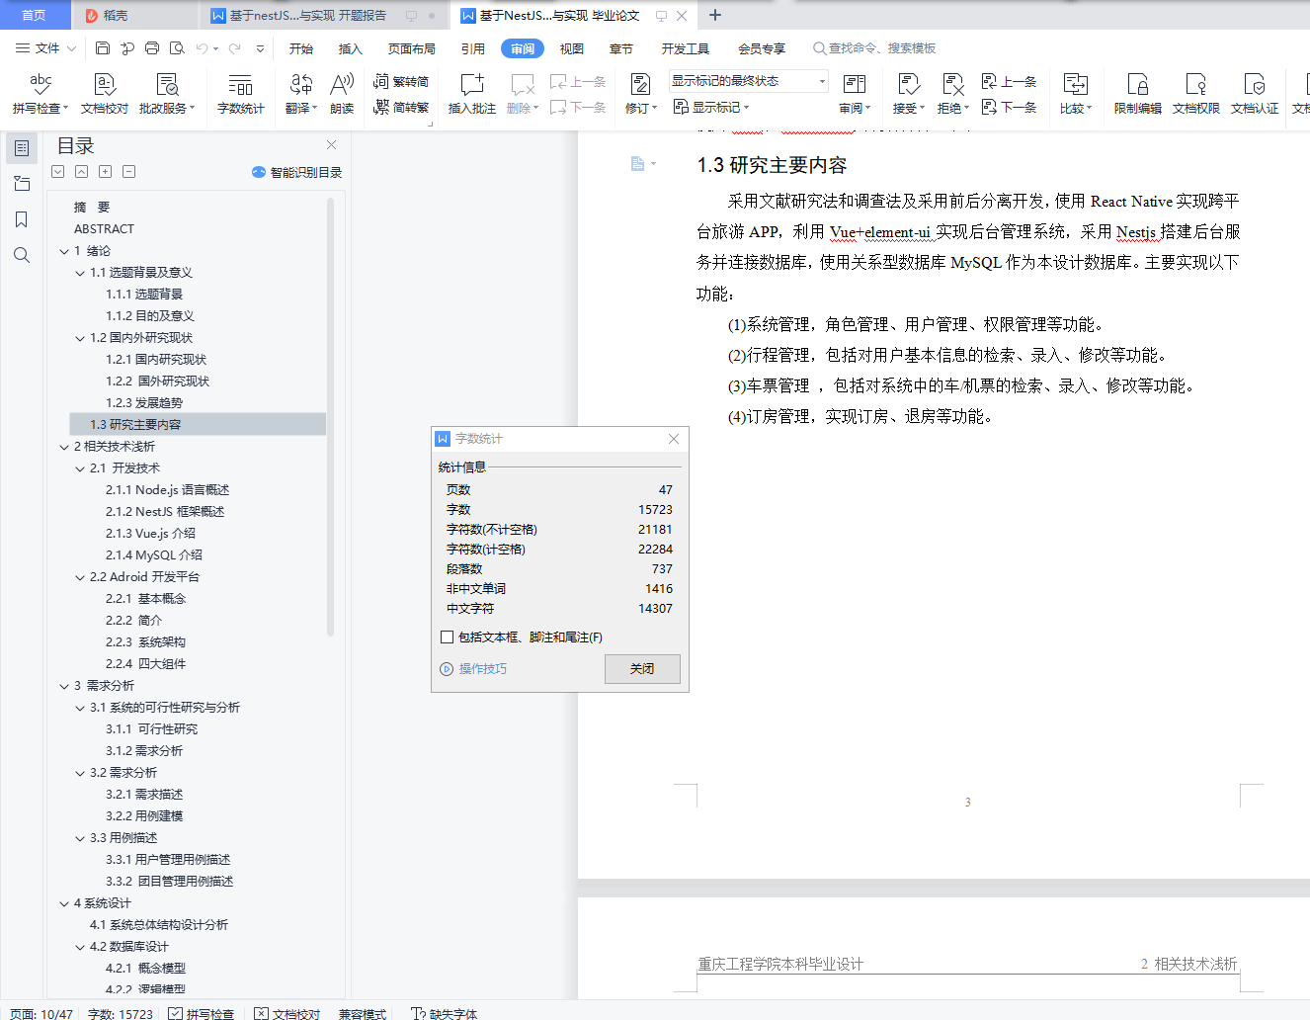The image size is (1310, 1020).
Task: Check 包括文本框、脚注和尾注 option
Action: [x=448, y=637]
